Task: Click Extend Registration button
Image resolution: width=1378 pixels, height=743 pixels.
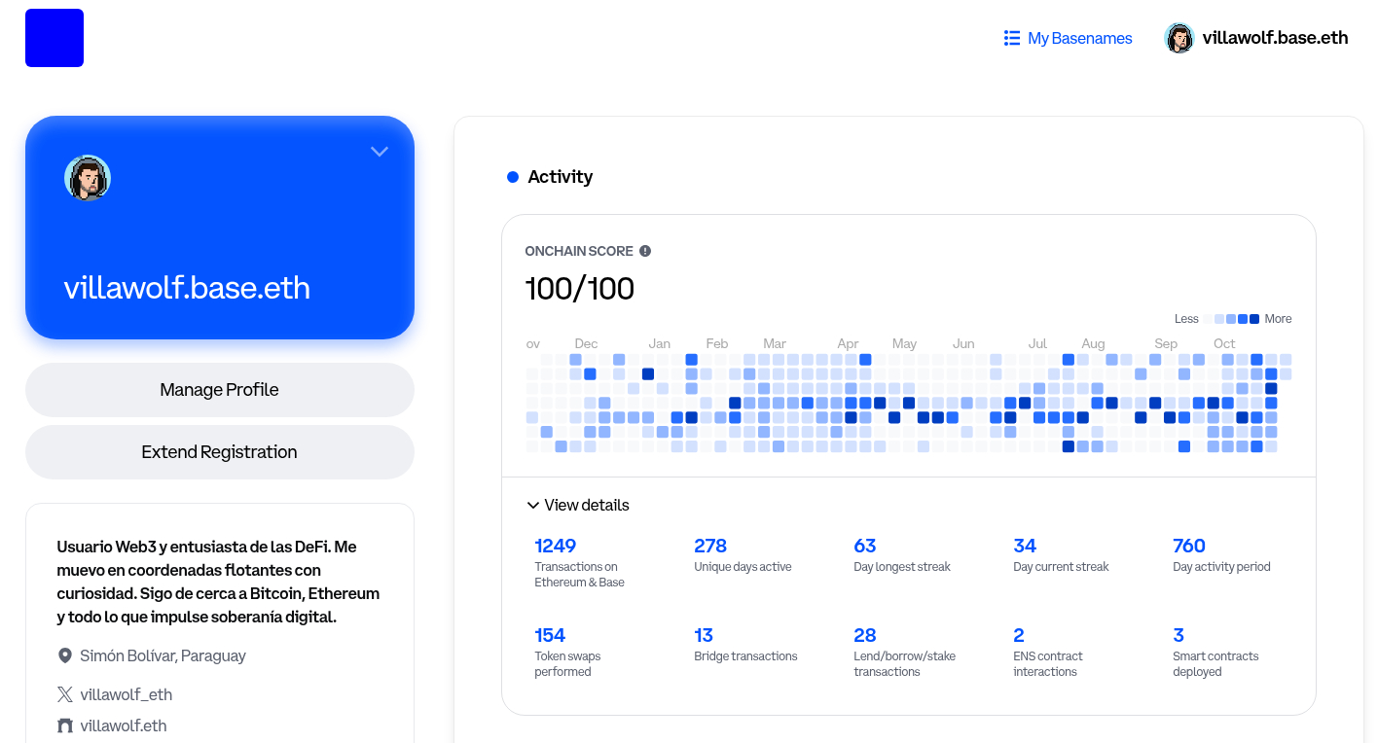Action: pos(220,452)
